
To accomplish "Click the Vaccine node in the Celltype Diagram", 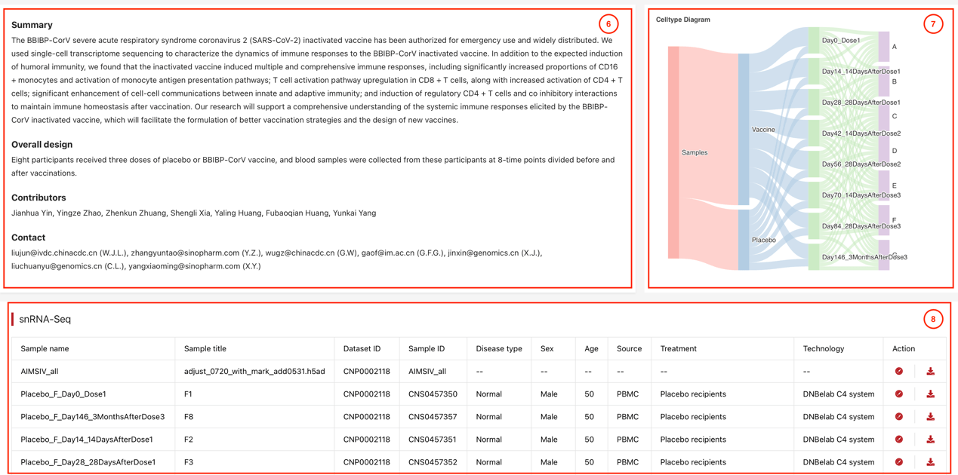I will [744, 130].
